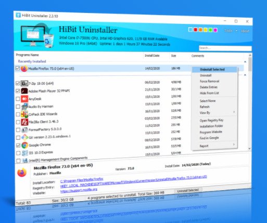Click the Google Chrome icon
The width and height of the screenshot is (267, 223).
click(25, 145)
